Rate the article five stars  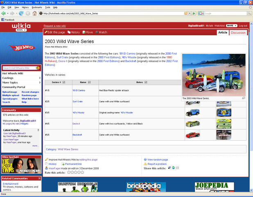pos(82,172)
